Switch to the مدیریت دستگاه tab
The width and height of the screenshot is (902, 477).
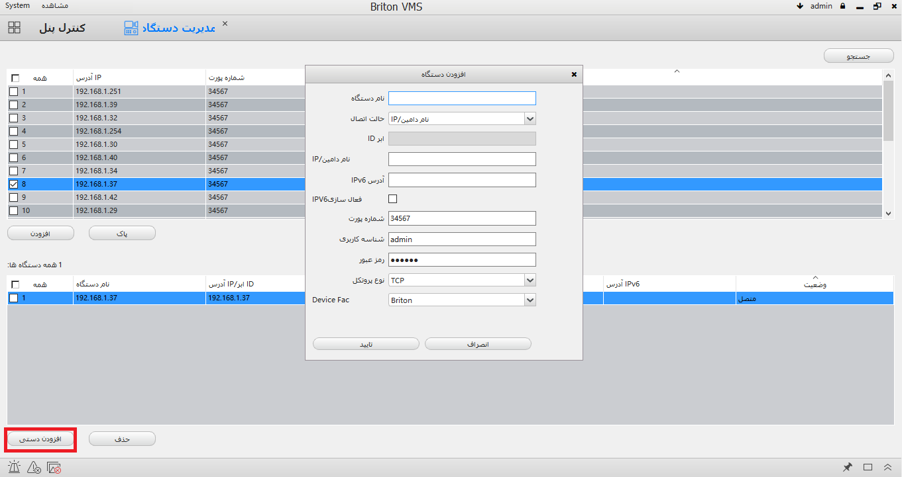click(178, 28)
